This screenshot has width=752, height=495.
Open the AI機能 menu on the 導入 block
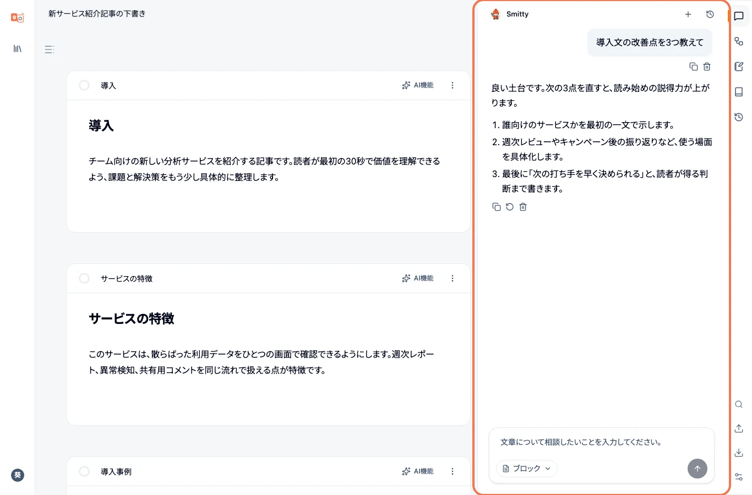(418, 85)
